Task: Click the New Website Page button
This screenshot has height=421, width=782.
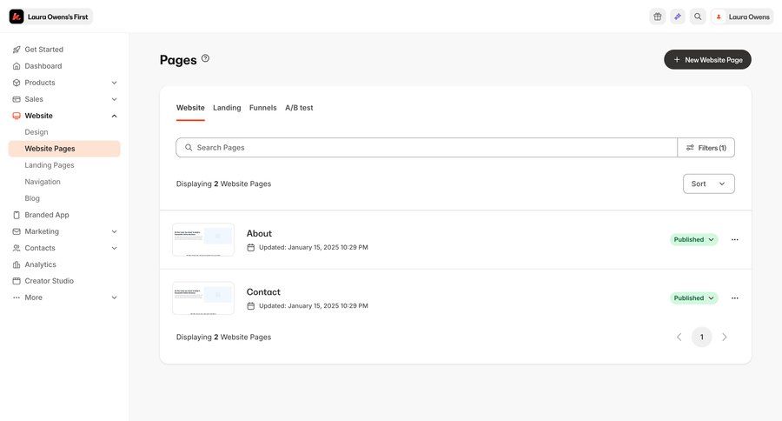Action: click(x=707, y=59)
